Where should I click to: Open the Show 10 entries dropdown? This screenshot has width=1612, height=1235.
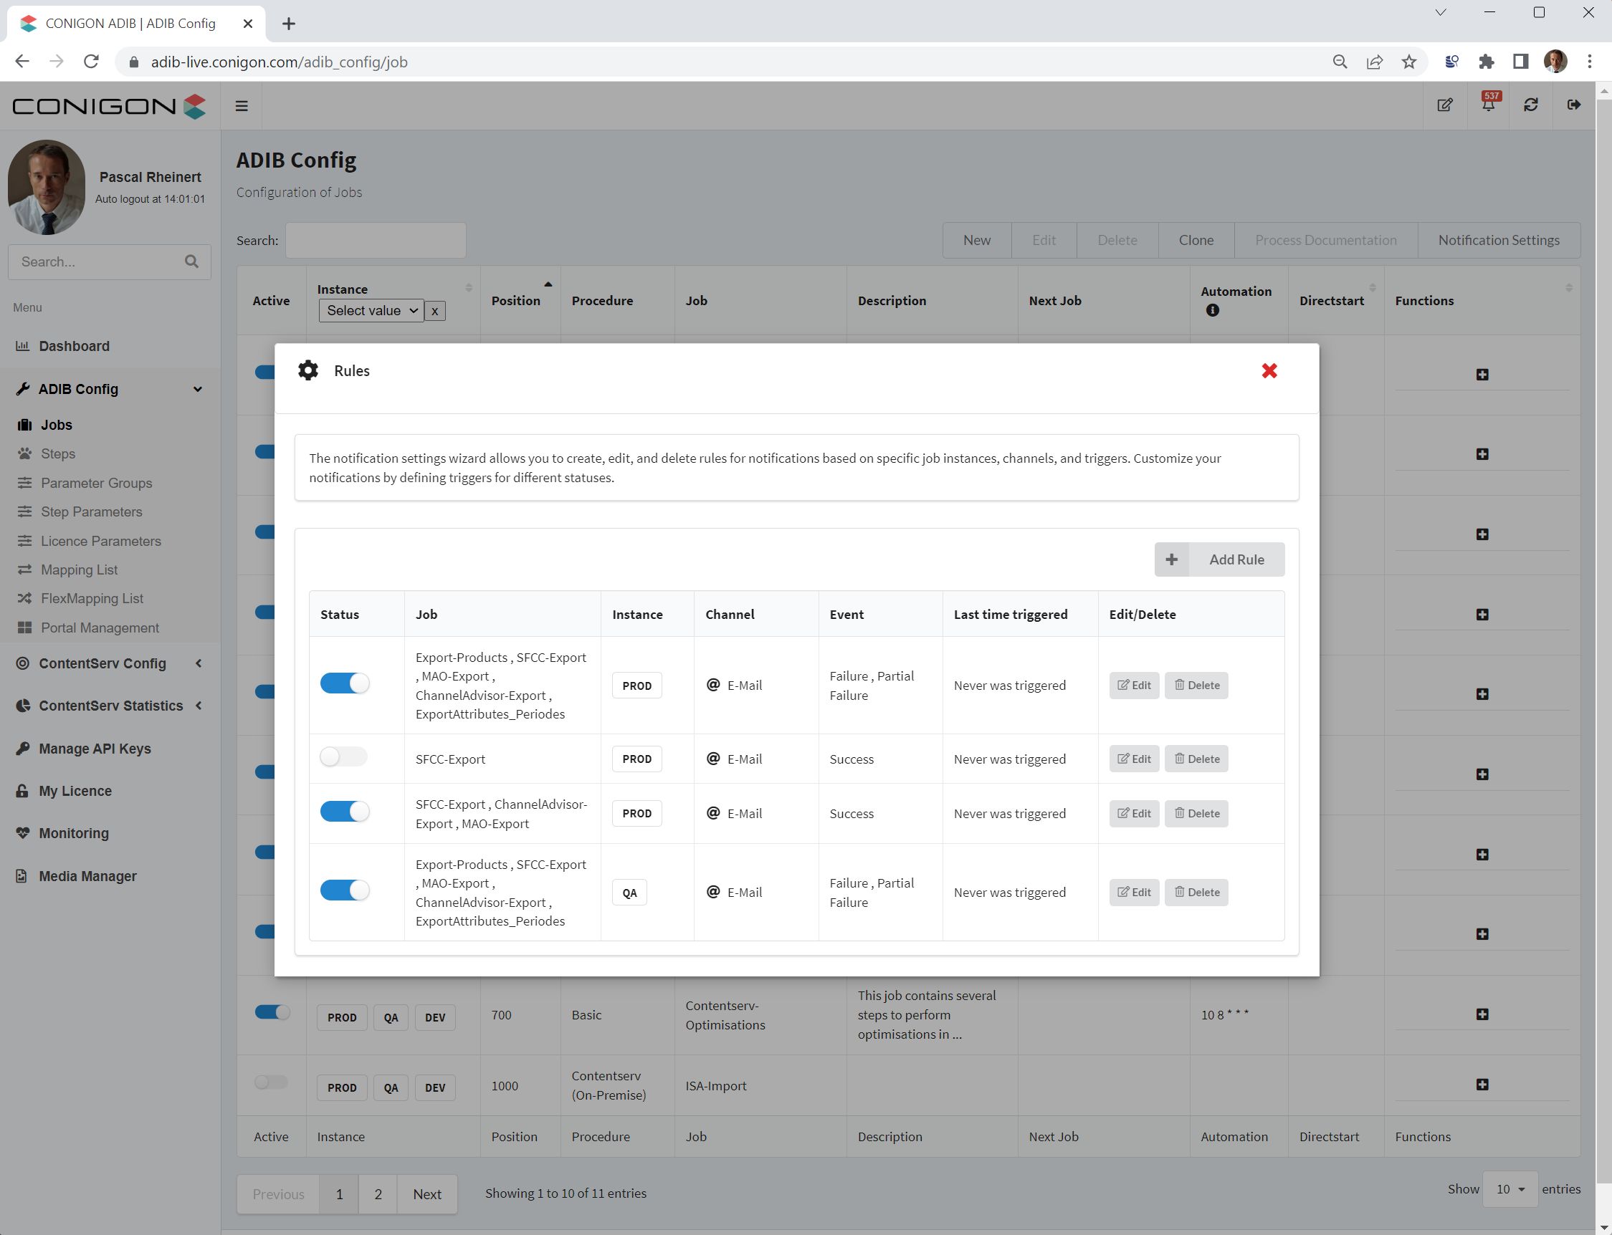(1510, 1189)
